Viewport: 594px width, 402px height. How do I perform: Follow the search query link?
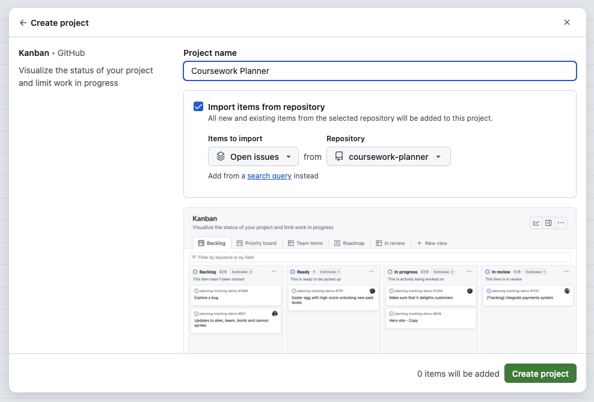click(x=269, y=175)
